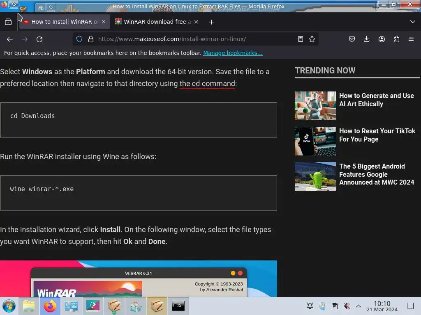
Task: Open the package box with plus taskbar icon
Action: pyautogui.click(x=114, y=306)
